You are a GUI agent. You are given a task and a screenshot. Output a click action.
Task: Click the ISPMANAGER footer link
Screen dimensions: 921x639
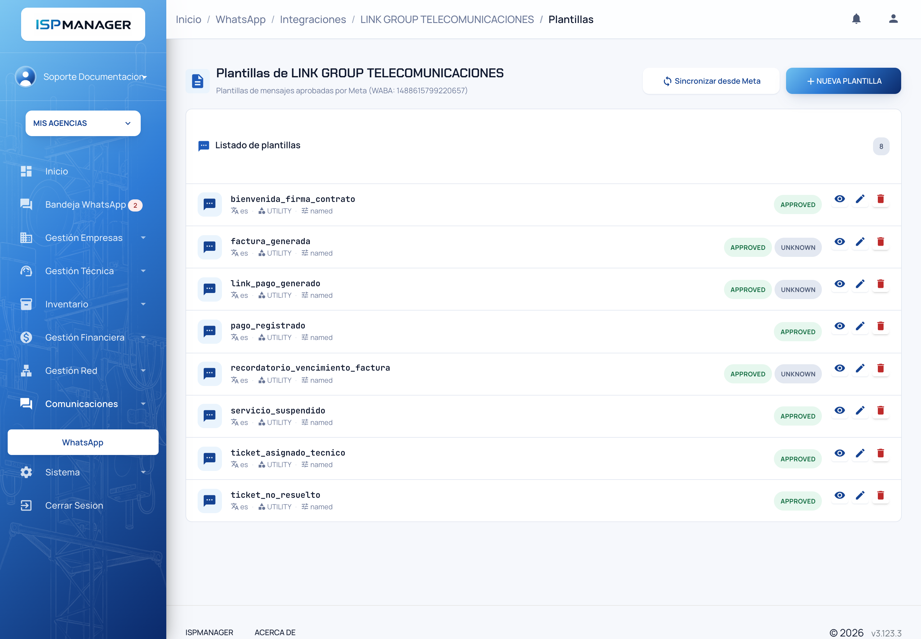pos(209,633)
